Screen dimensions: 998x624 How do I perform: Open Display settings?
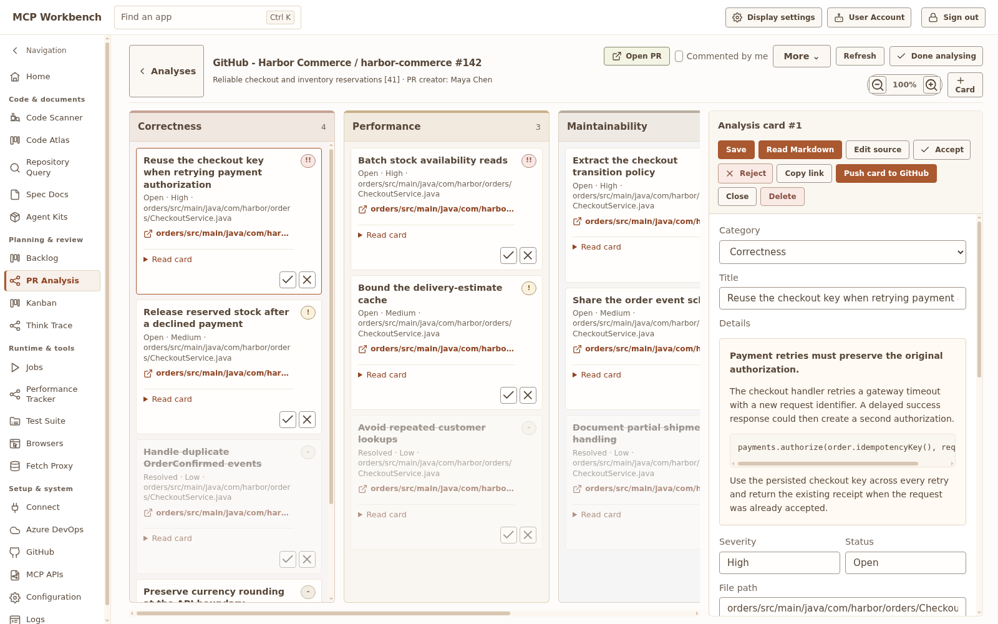[x=773, y=17]
